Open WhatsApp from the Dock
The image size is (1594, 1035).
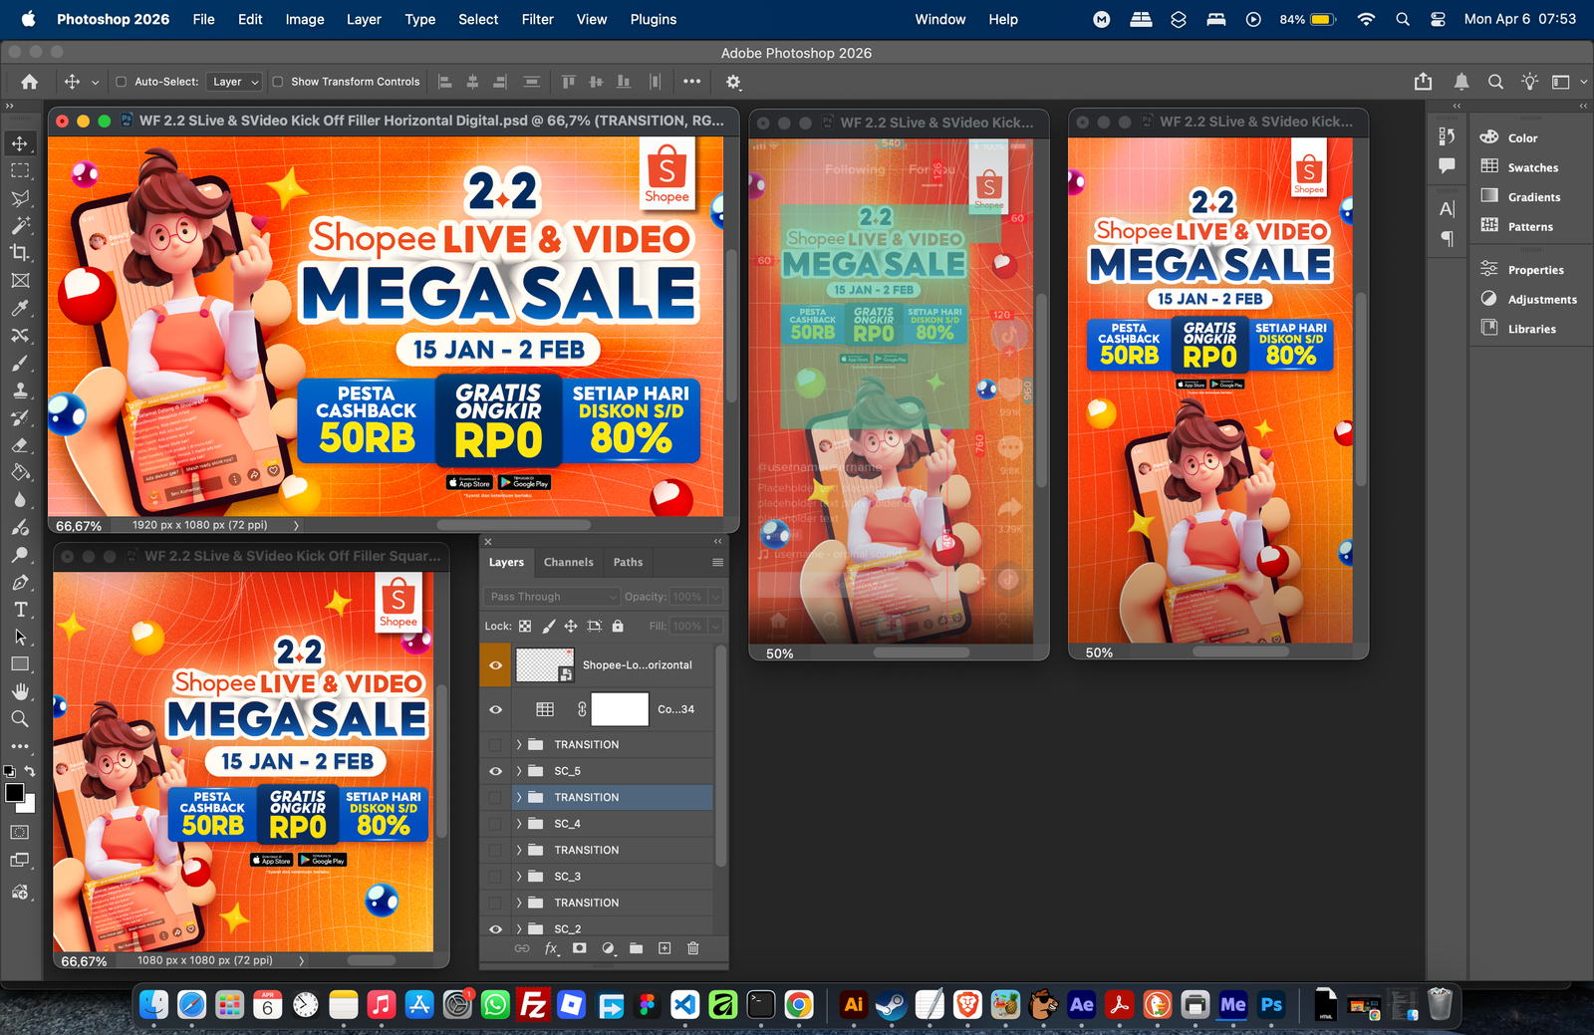coord(495,1005)
